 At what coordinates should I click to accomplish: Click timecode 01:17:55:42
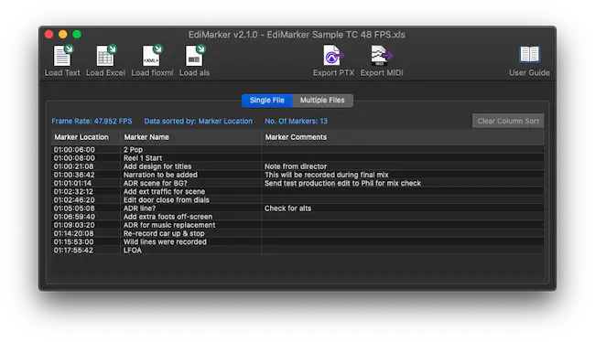click(73, 251)
